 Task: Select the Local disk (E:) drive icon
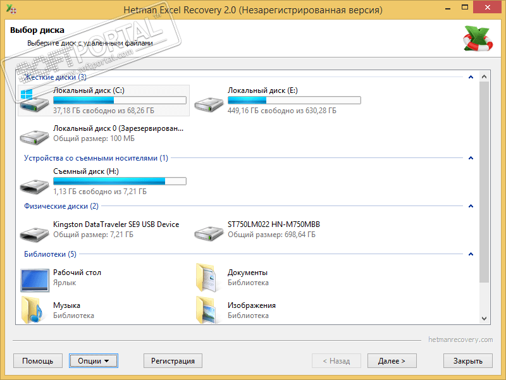209,104
